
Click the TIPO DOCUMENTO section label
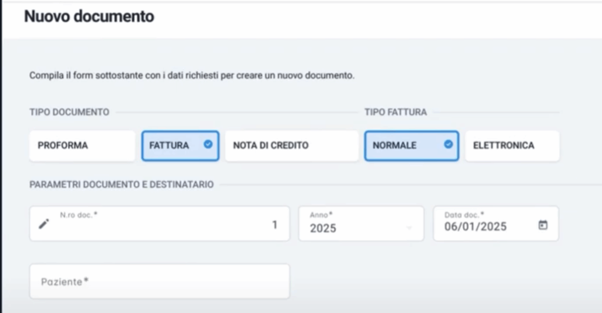click(x=69, y=112)
